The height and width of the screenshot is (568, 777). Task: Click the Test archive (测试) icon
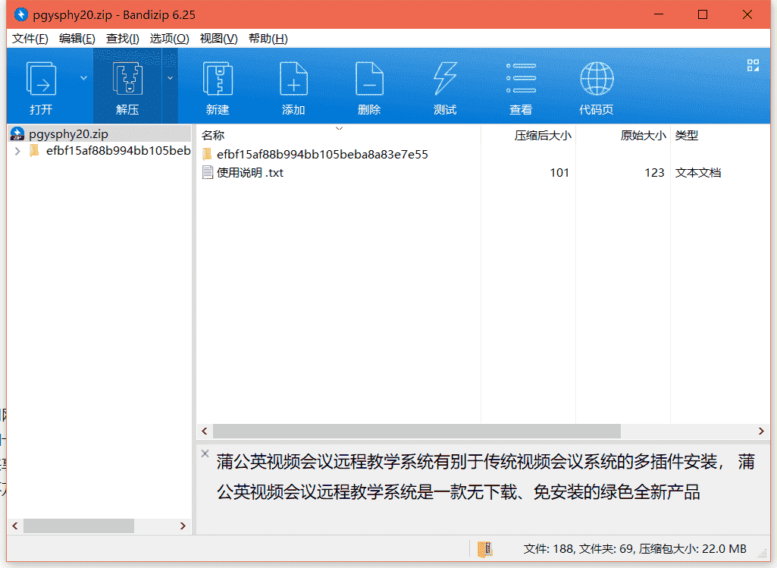(445, 79)
